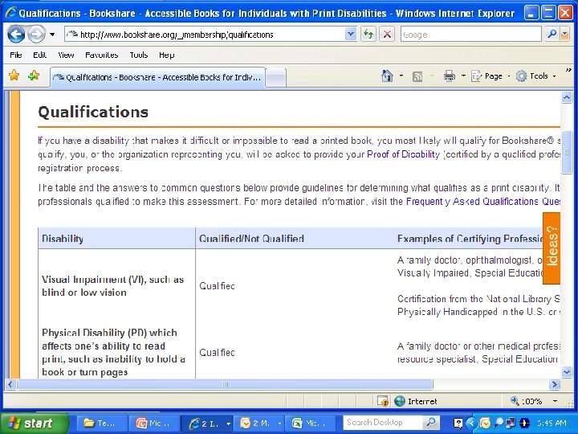Screen dimensions: 578x434
Task: Click the Print icon
Action: pyautogui.click(x=449, y=76)
